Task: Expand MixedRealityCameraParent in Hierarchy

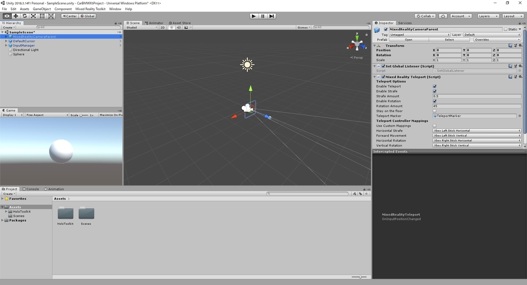Action: pos(6,37)
